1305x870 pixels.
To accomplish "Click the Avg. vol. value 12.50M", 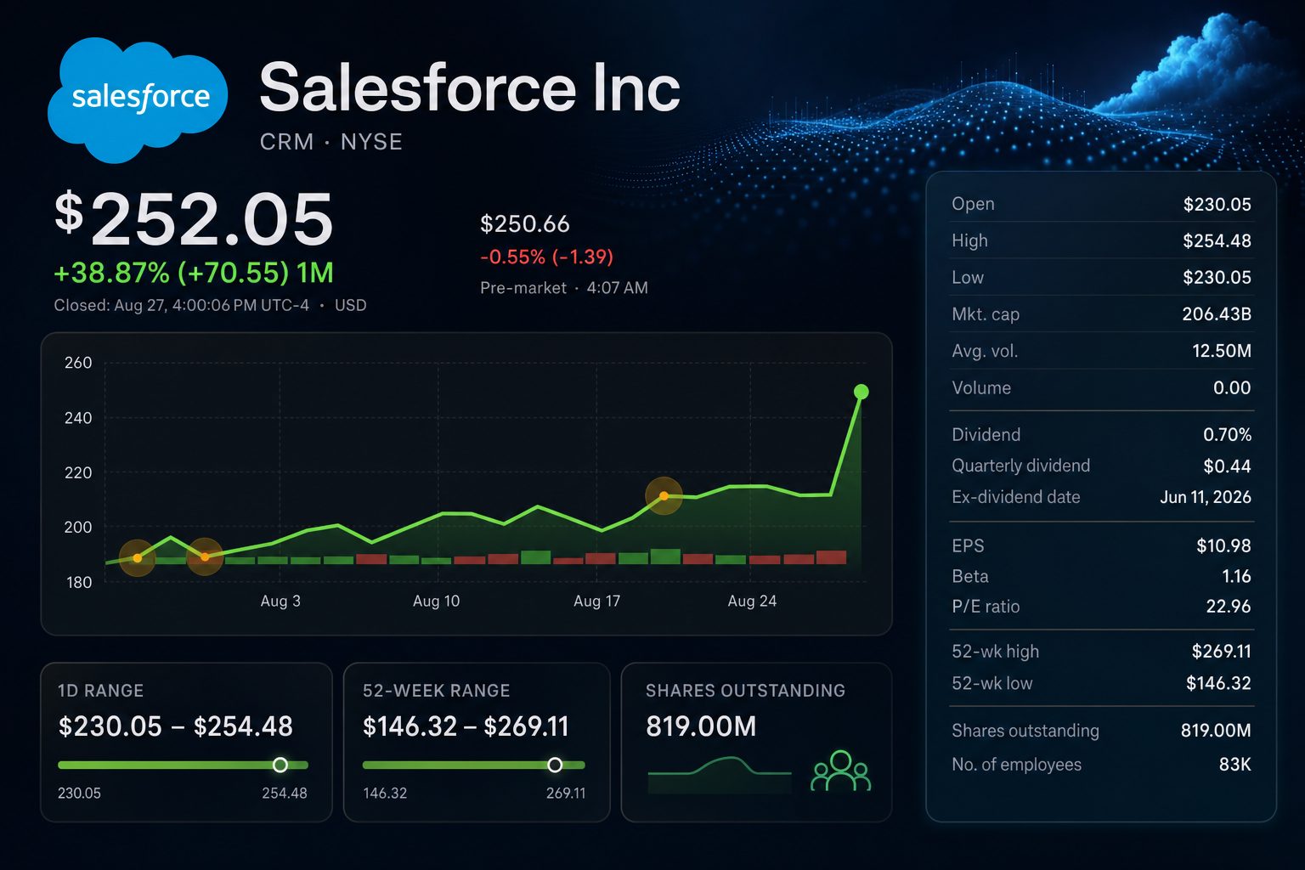I will tap(1222, 351).
